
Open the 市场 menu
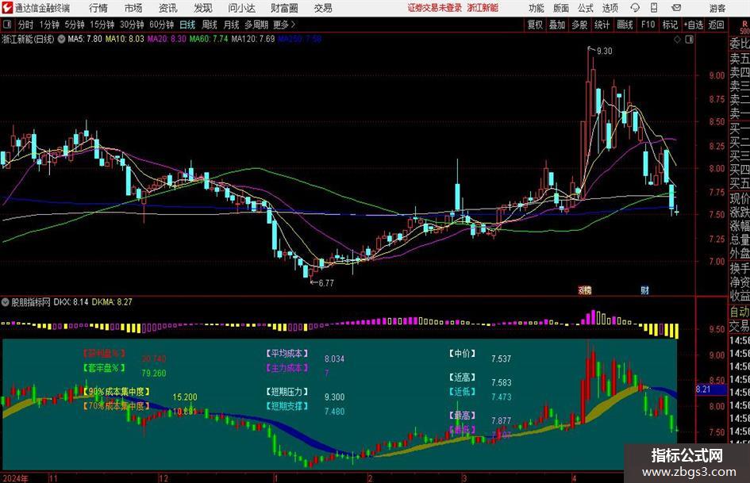coord(133,8)
